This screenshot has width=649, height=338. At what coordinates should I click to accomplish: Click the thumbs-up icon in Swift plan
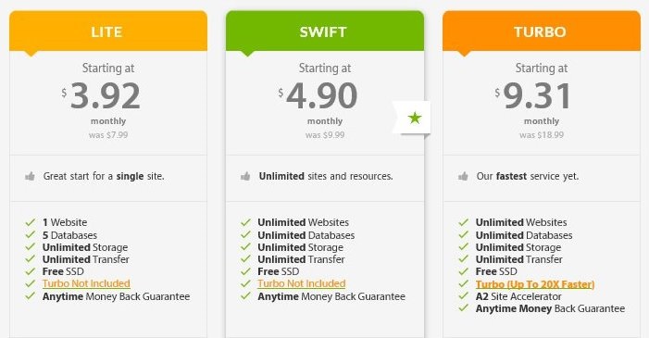click(x=245, y=177)
